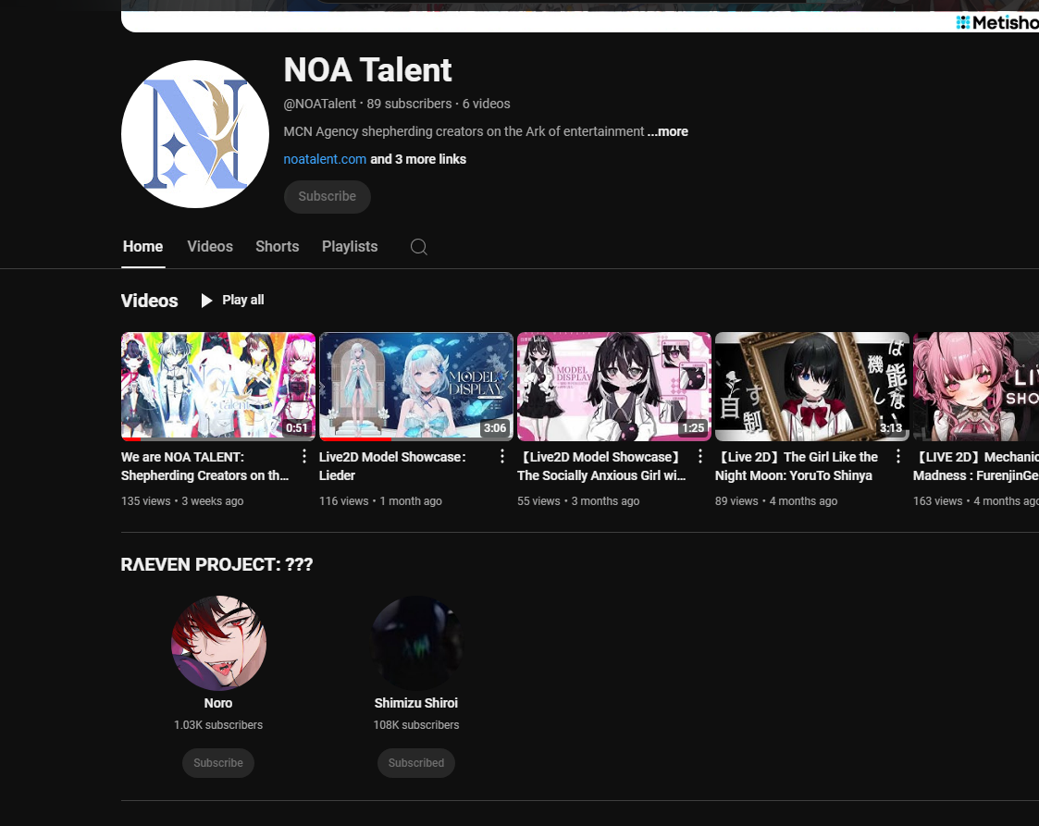Image resolution: width=1039 pixels, height=826 pixels.
Task: Click '108K subscribers' under Shimizu Shiroi
Action: click(416, 724)
